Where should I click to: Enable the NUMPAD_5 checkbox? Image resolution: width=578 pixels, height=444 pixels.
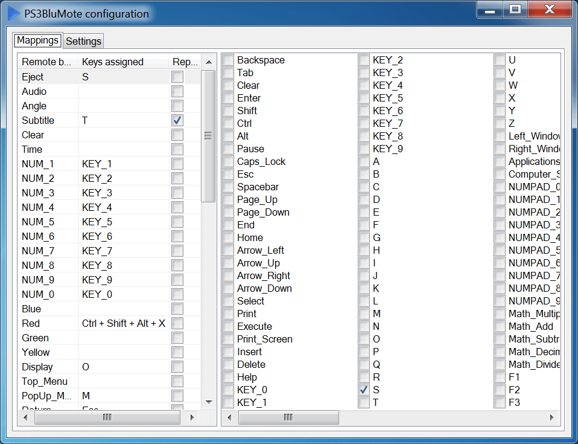click(x=500, y=250)
